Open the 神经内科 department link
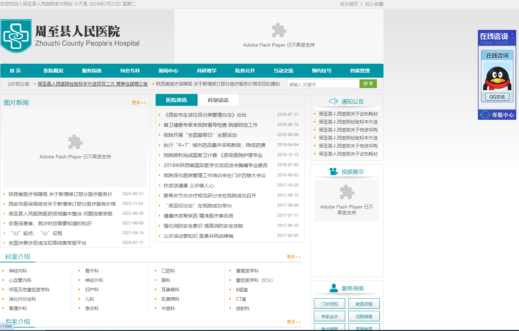 coord(18,271)
